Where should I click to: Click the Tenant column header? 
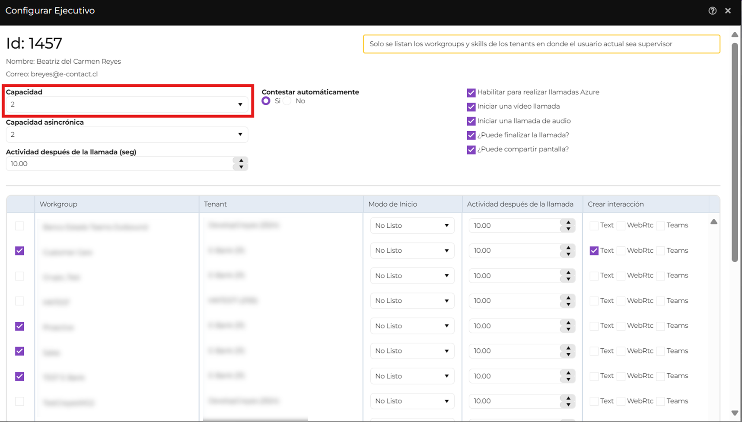[x=281, y=204]
